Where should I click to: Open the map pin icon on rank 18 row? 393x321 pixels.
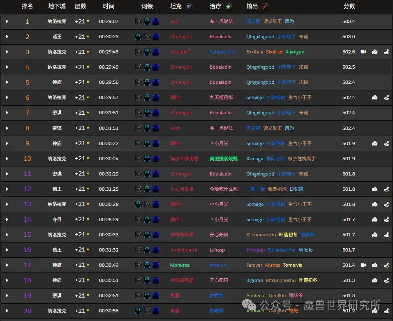[x=375, y=280]
